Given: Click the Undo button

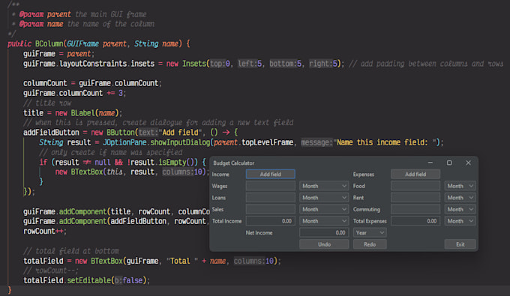Looking at the screenshot, I should coord(324,244).
